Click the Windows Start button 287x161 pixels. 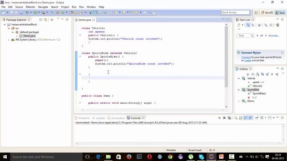[5, 157]
